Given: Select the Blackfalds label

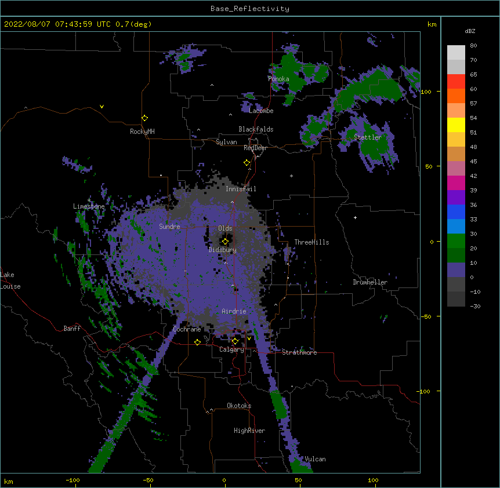Looking at the screenshot, I should [x=256, y=129].
